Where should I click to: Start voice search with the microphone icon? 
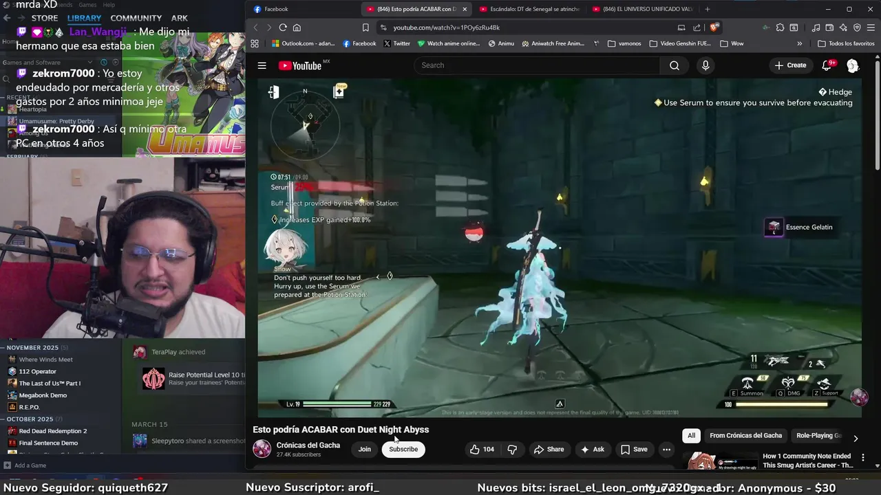point(705,65)
